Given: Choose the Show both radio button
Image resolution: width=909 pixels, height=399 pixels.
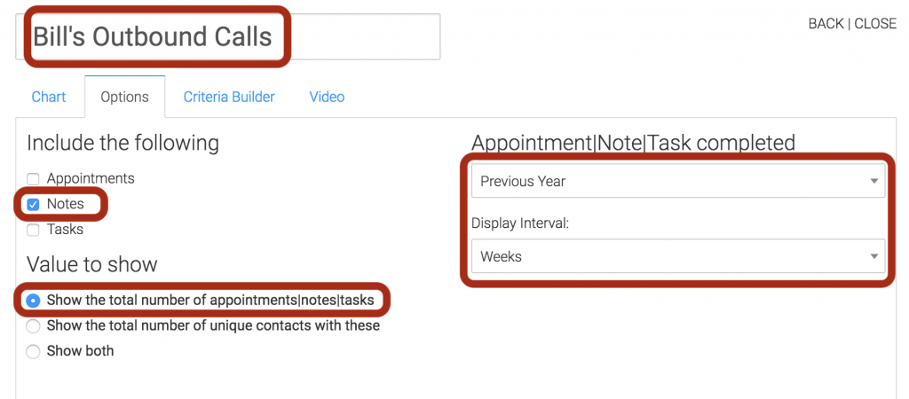Looking at the screenshot, I should 33,351.
